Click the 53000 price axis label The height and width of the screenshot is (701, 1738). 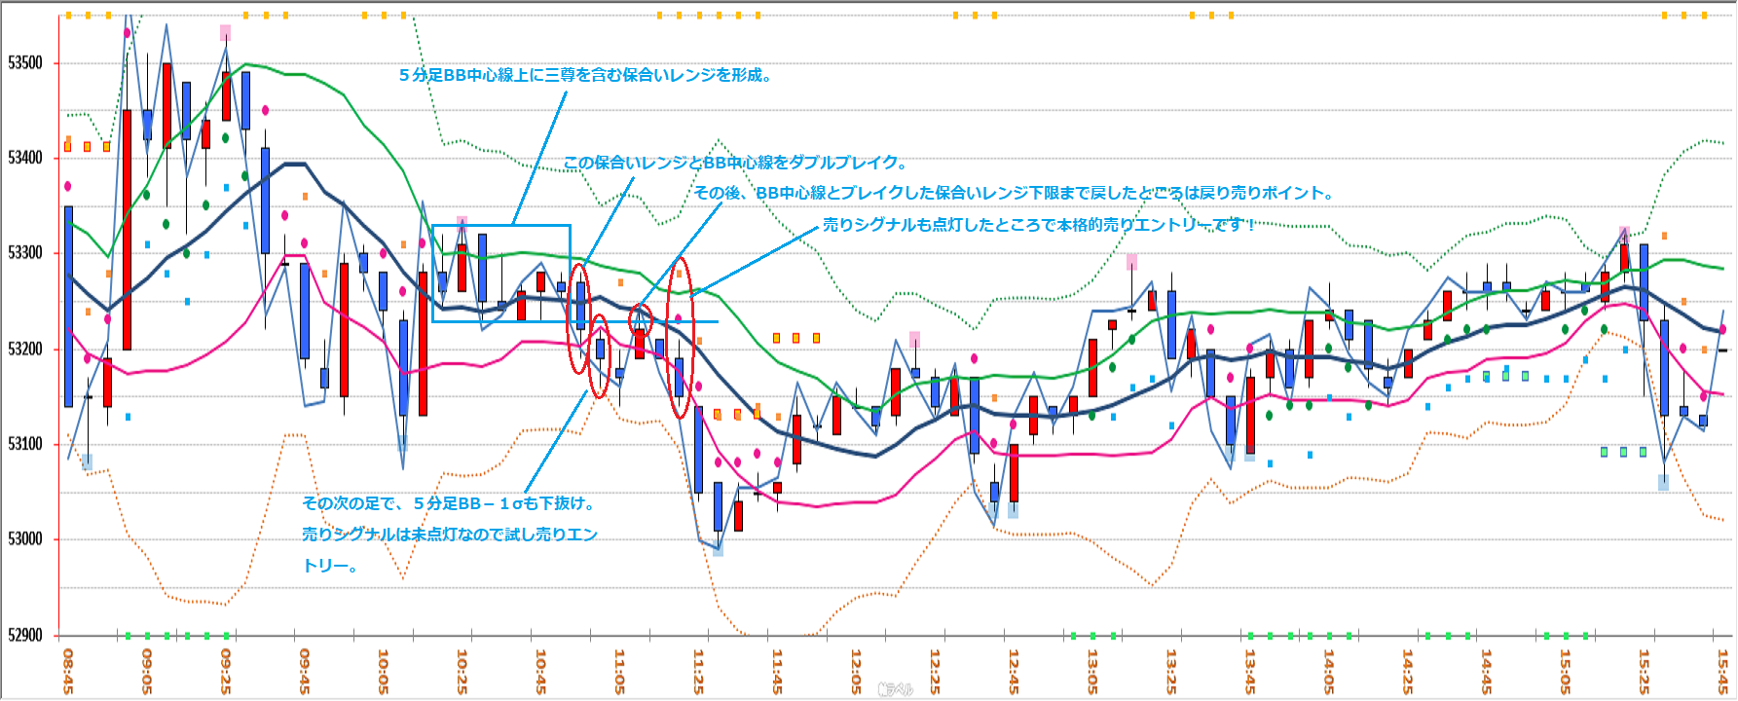point(25,539)
